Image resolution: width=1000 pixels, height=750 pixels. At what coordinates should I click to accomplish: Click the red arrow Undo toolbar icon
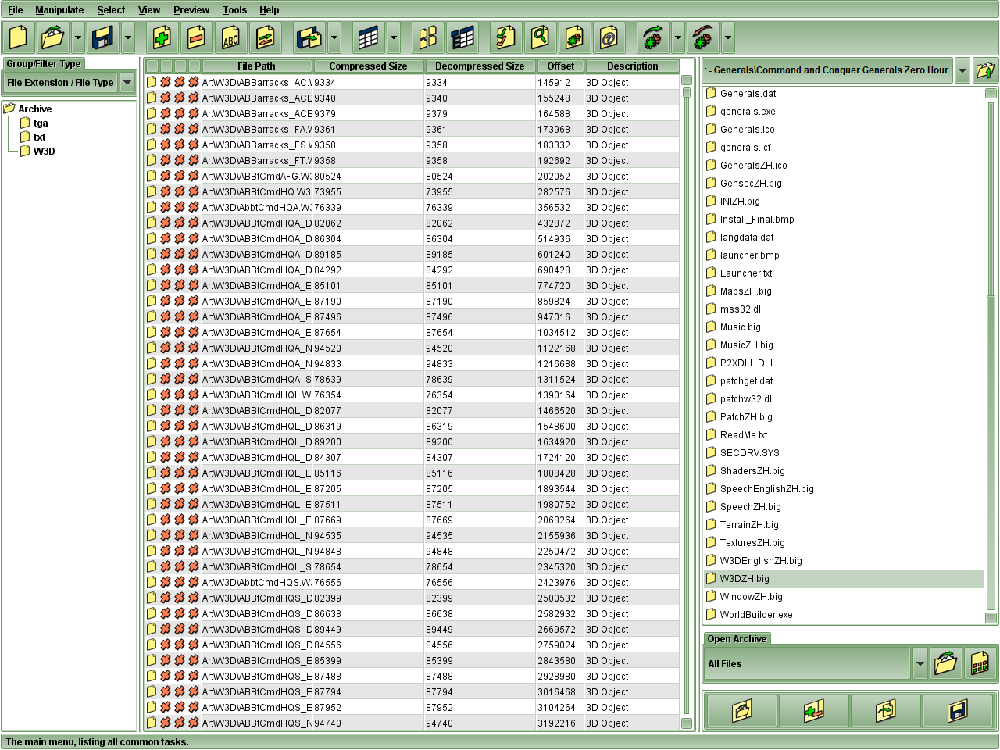coord(703,37)
